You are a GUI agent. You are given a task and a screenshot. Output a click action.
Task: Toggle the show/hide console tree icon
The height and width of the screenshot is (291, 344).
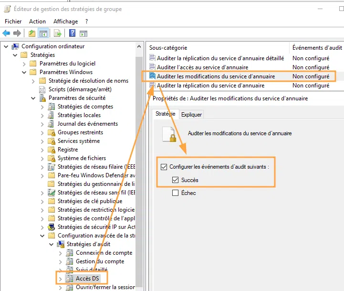pyautogui.click(x=43, y=33)
